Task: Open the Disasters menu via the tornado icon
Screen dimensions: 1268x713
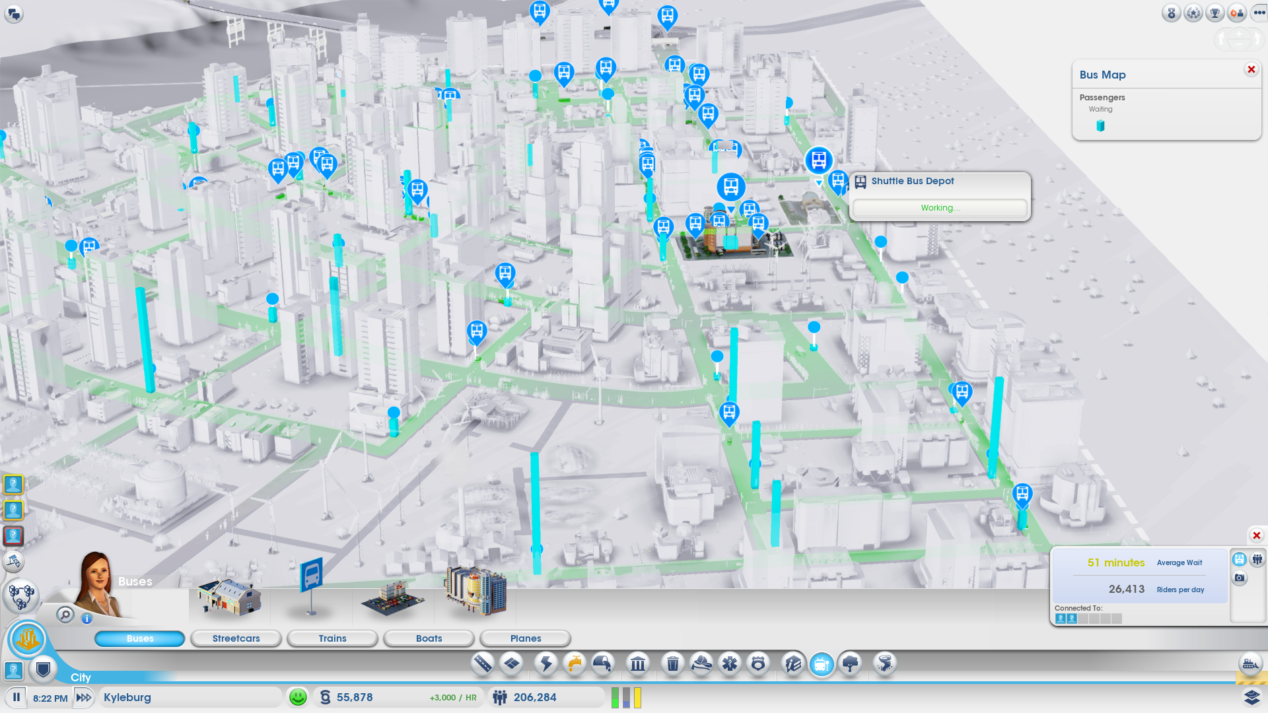Action: (x=886, y=664)
